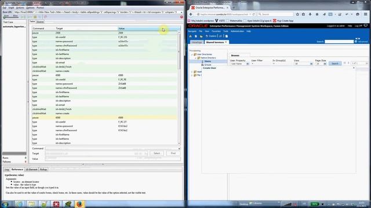Open the Windows Start menu

5,204
